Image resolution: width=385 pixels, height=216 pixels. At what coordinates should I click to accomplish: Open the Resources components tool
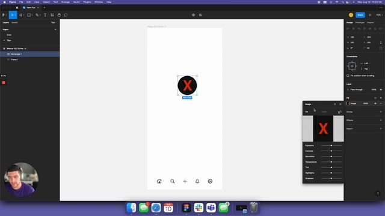[x=52, y=15]
